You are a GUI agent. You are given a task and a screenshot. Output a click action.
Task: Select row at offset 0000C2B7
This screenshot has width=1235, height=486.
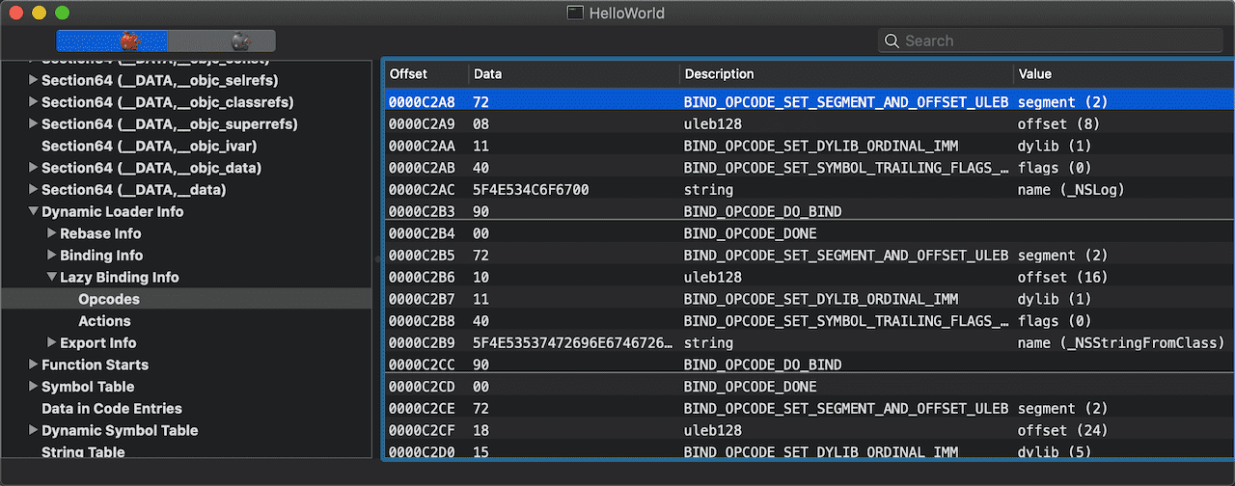click(808, 299)
